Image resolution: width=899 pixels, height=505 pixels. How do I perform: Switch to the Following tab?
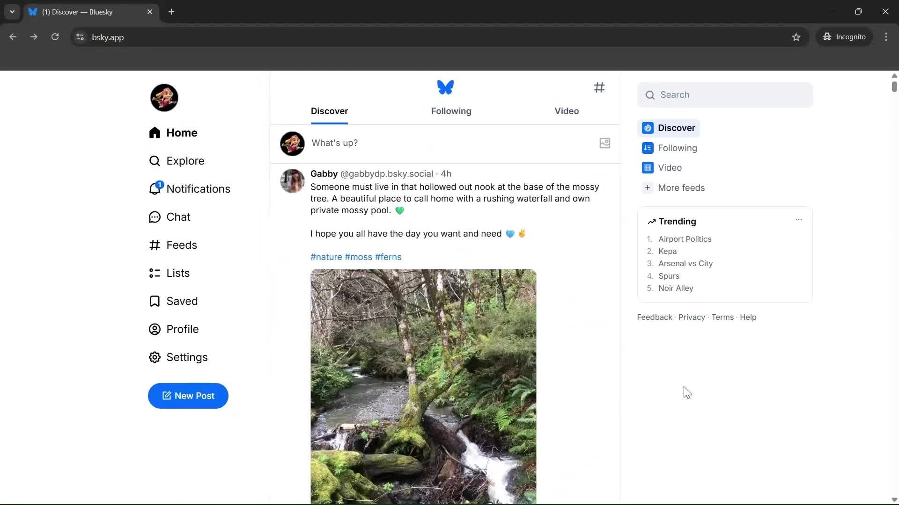(451, 111)
